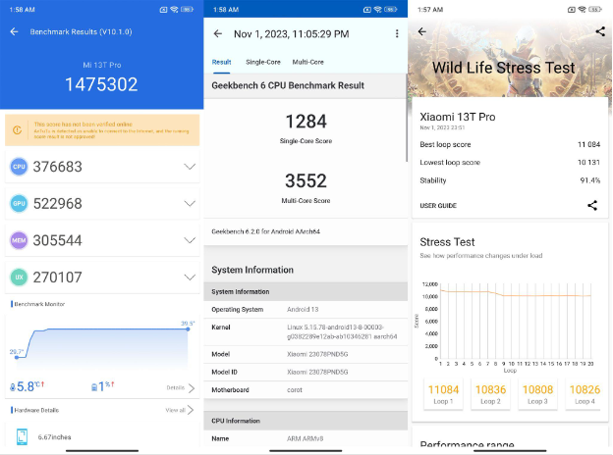Tap Stability 91.4% row
Image resolution: width=613 pixels, height=455 pixels.
tap(510, 180)
